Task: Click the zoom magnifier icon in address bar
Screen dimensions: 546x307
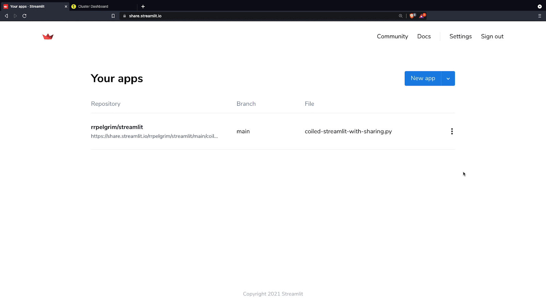Action: tap(401, 16)
